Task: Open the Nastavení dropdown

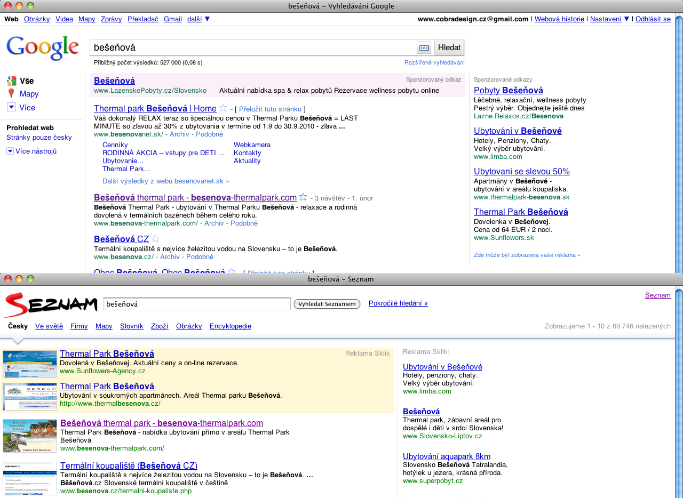Action: [x=610, y=19]
